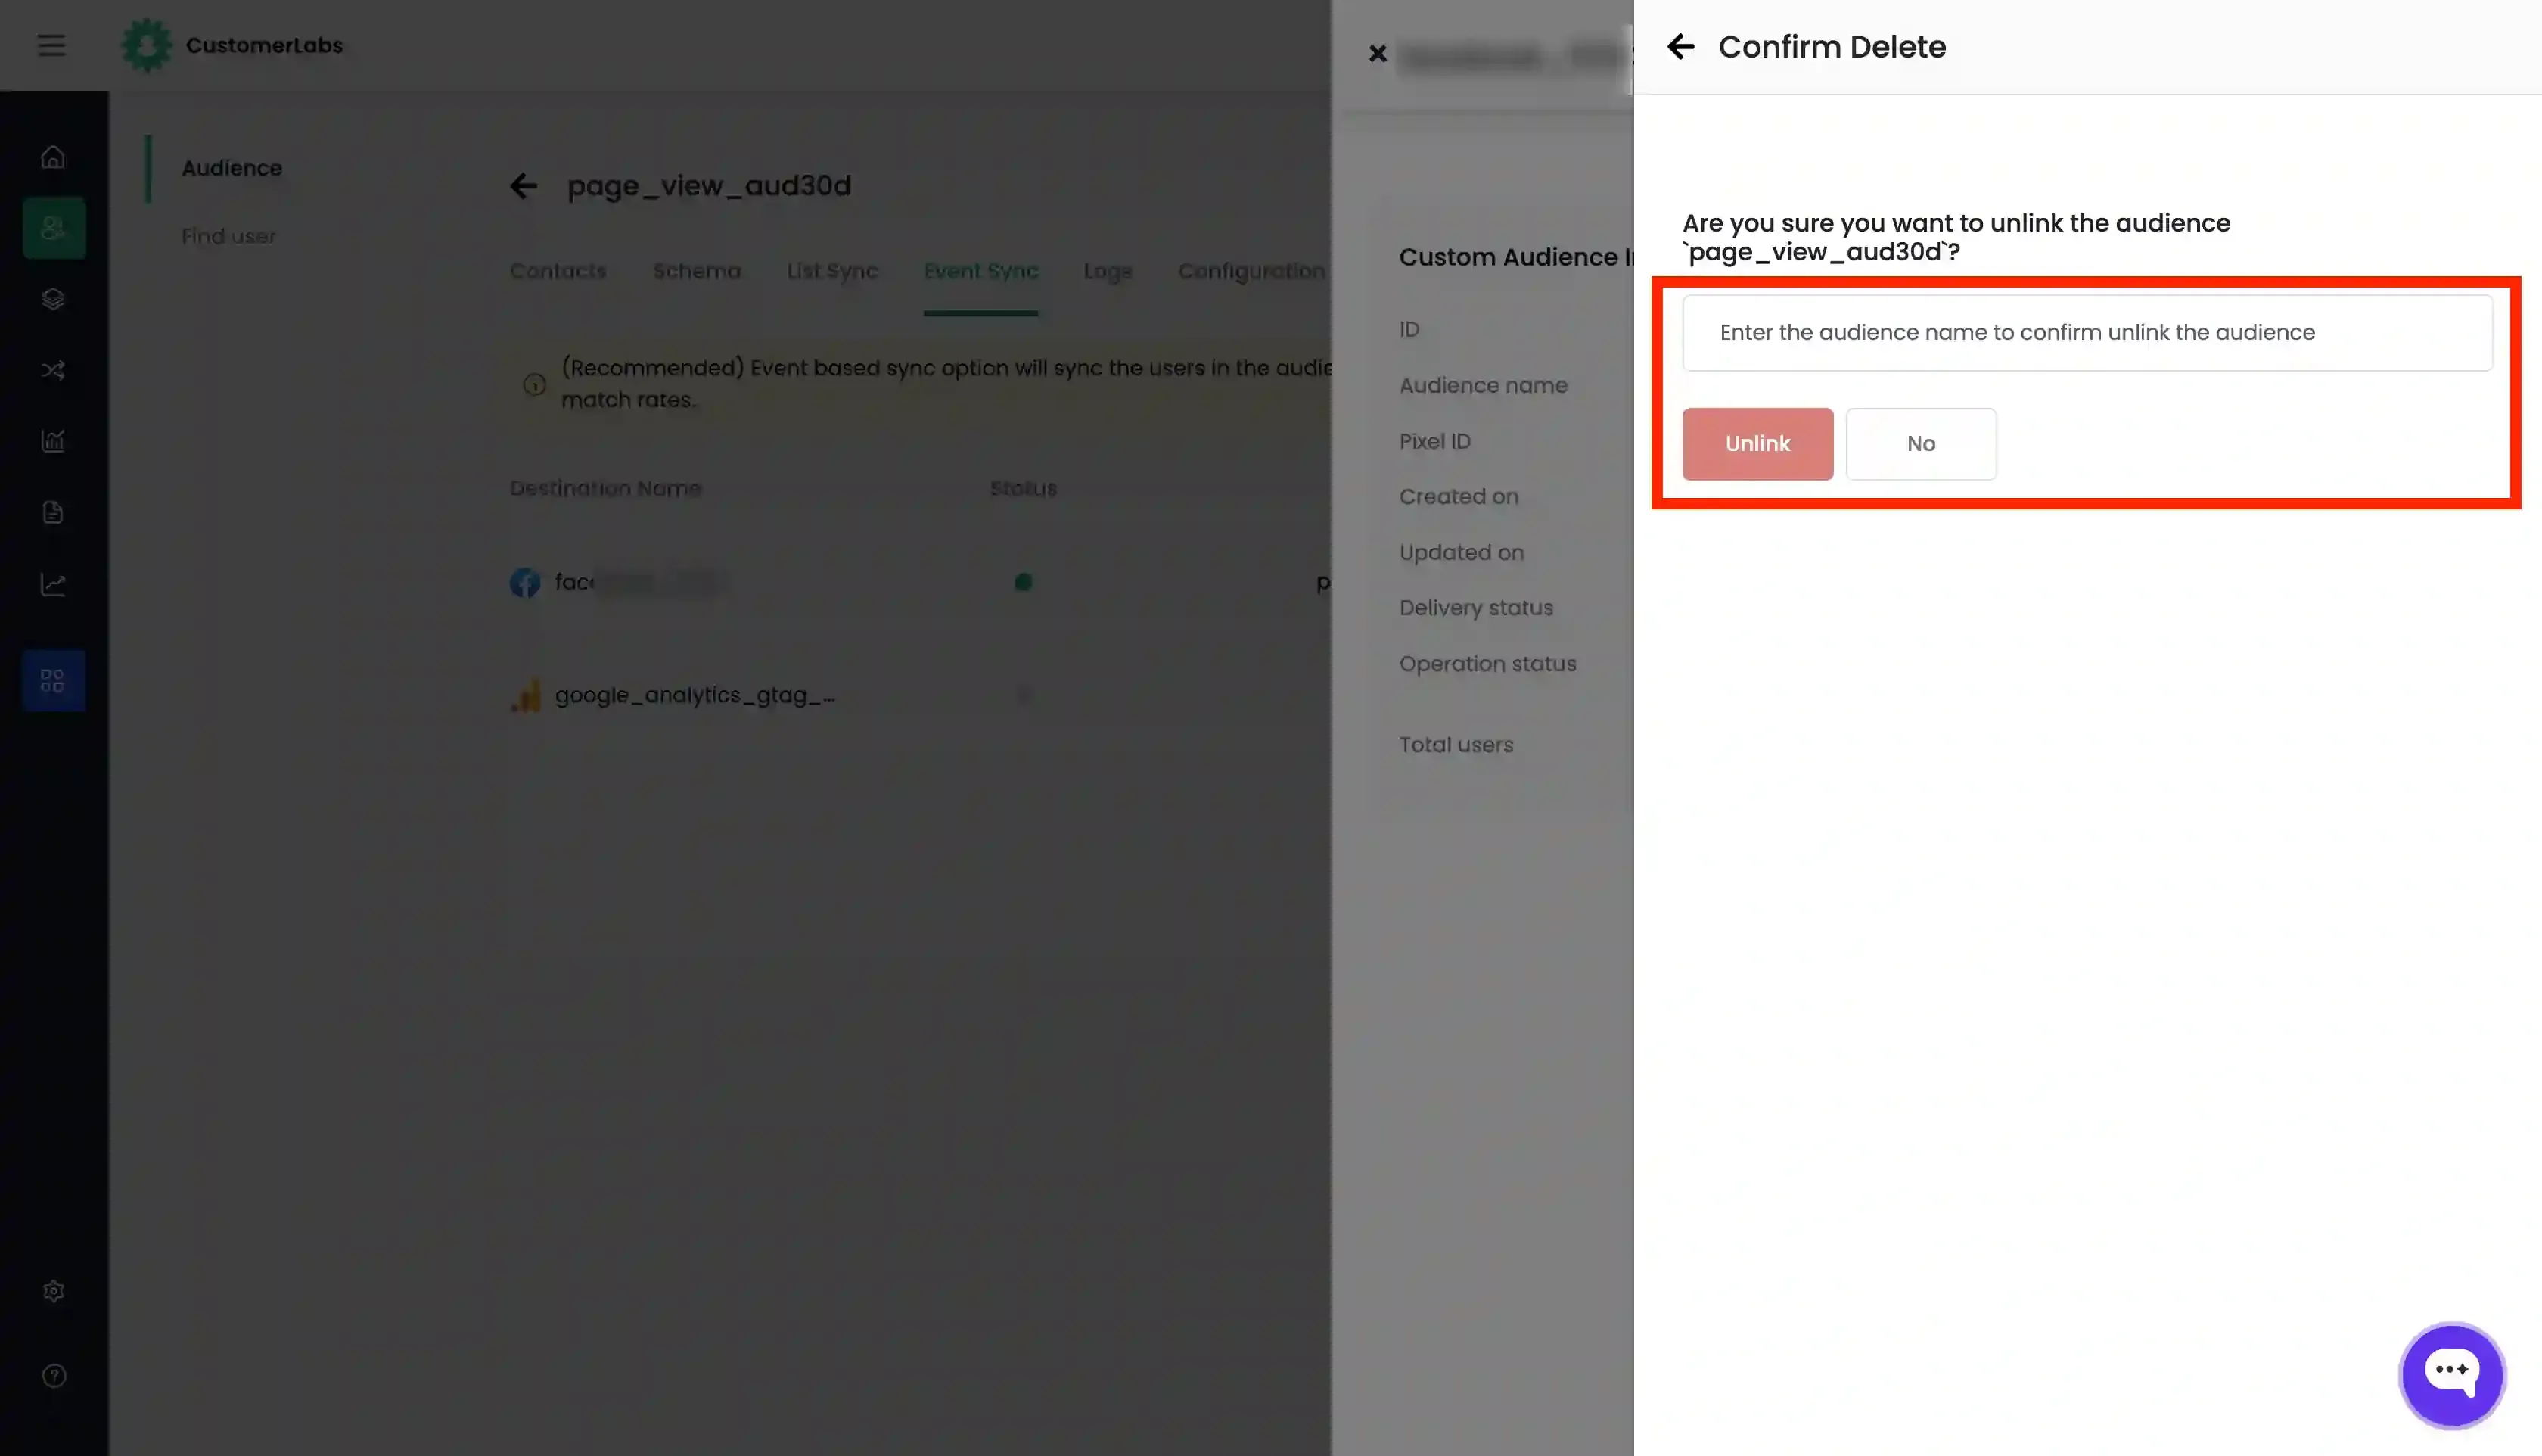Go back from page_view_aud30d audience
The image size is (2542, 1456).
tap(524, 186)
